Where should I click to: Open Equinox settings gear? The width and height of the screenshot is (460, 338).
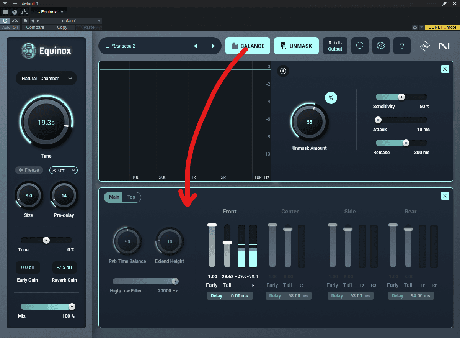point(381,46)
